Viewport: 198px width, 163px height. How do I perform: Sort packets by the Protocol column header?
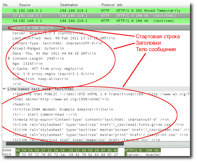(x=107, y=5)
